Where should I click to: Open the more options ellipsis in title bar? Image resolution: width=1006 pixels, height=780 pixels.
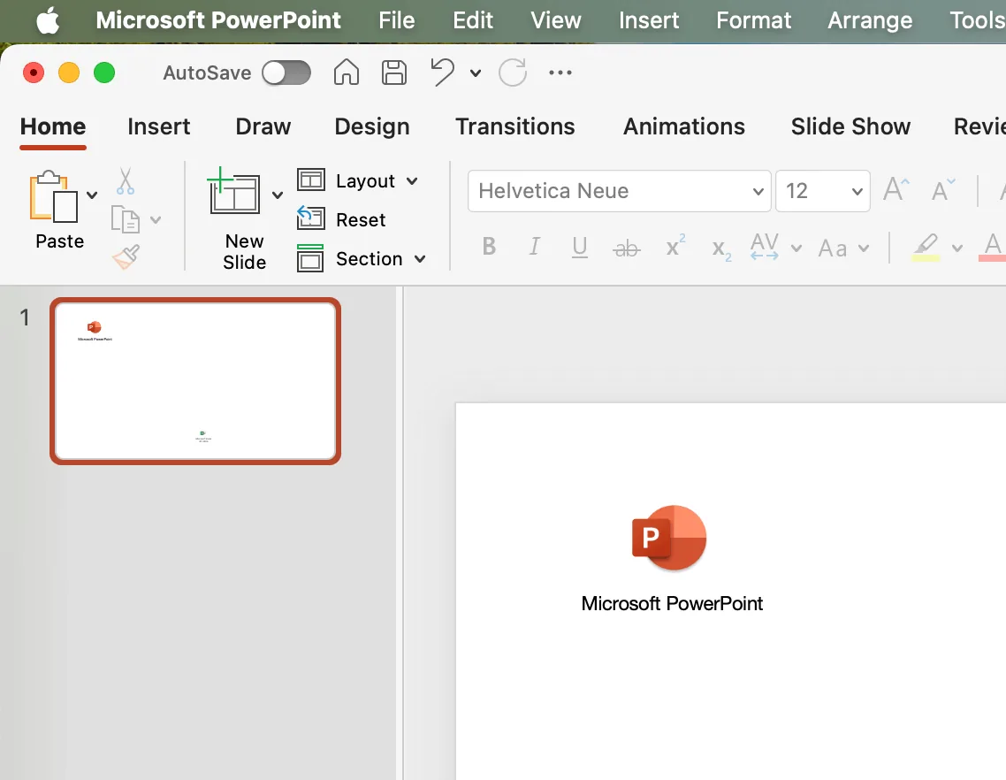coord(560,73)
